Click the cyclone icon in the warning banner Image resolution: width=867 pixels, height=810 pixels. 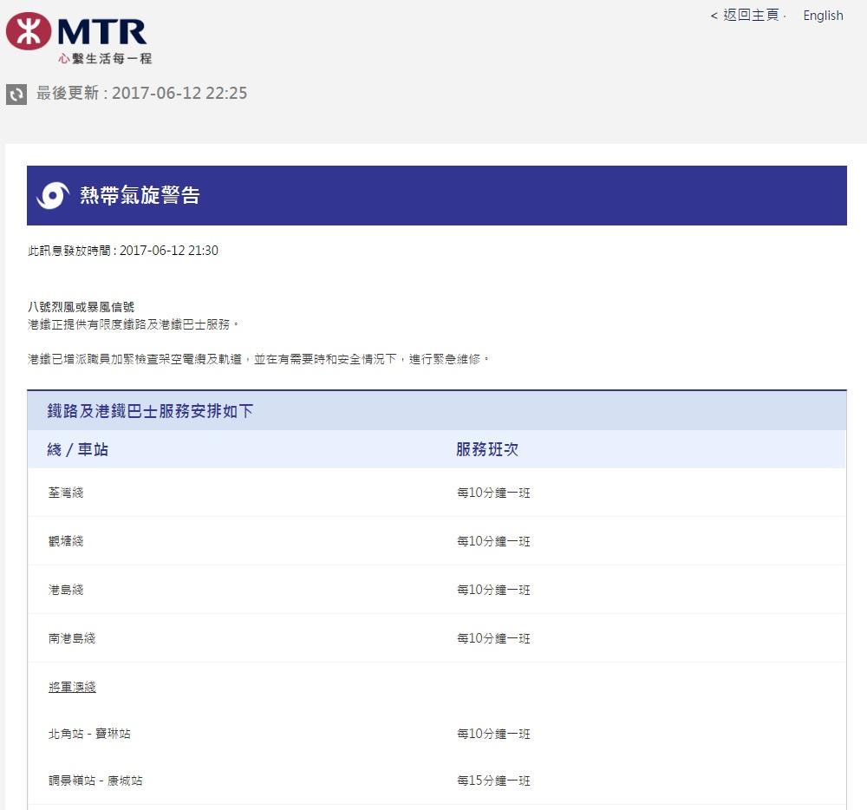click(52, 196)
